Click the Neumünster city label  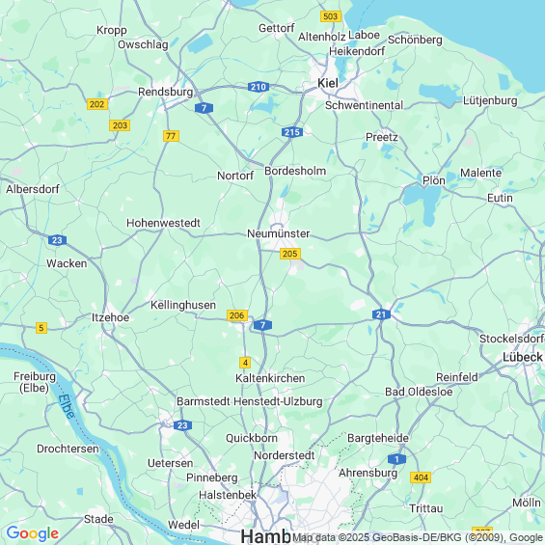pyautogui.click(x=278, y=233)
